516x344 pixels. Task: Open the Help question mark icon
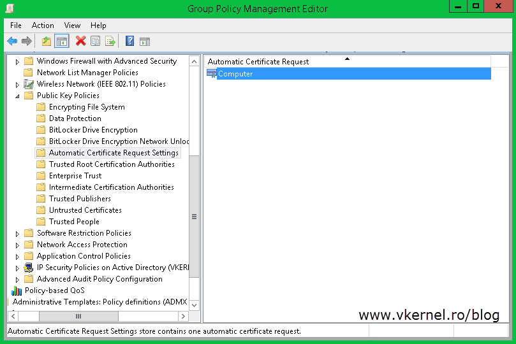coord(129,41)
